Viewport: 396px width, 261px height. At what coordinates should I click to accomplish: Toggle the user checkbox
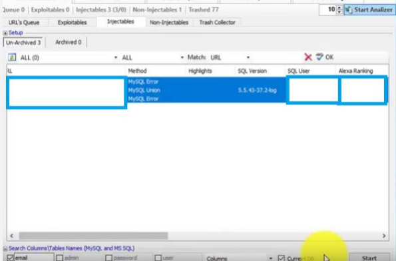coord(158,258)
